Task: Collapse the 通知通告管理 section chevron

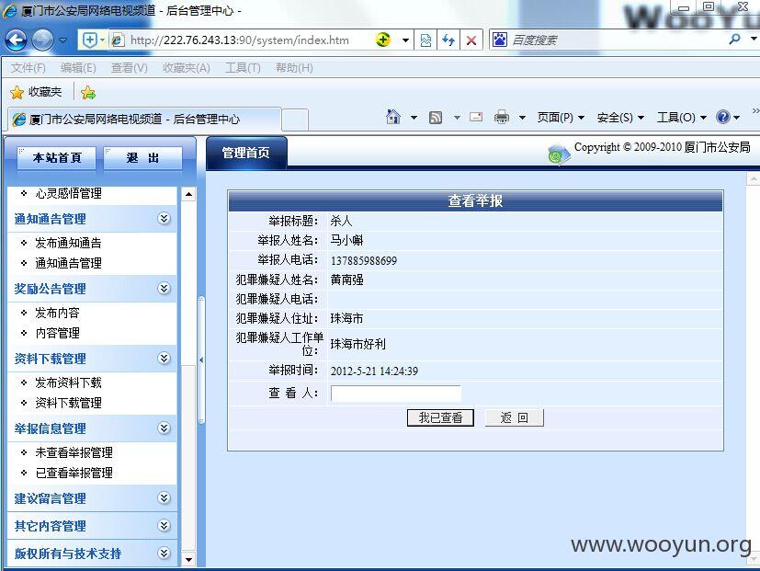Action: click(164, 218)
